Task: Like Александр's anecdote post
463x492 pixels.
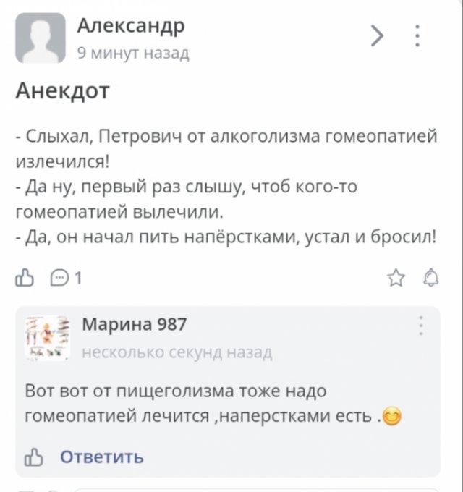Action: [x=25, y=279]
